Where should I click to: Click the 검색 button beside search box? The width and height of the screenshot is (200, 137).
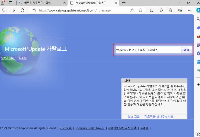[x=186, y=50]
